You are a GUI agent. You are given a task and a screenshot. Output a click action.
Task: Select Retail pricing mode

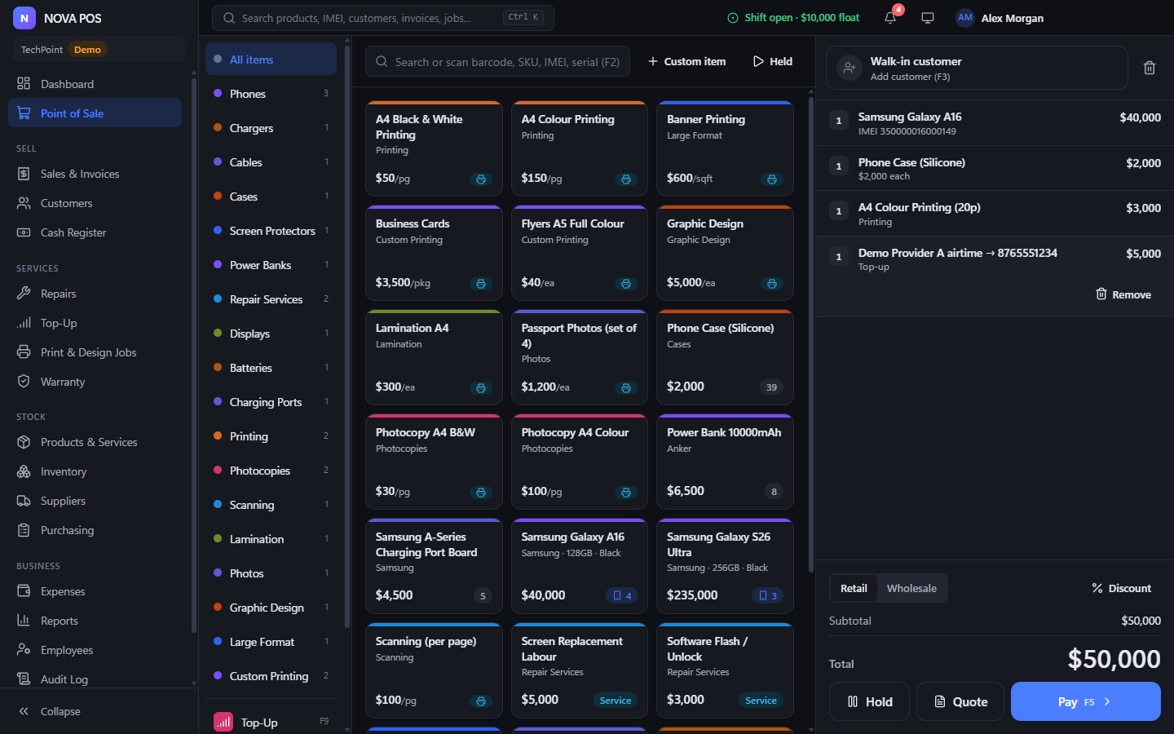coord(854,588)
